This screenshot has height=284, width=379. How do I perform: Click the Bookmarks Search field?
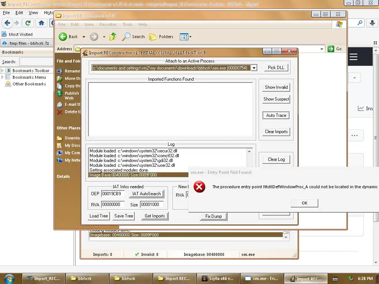tap(36, 62)
